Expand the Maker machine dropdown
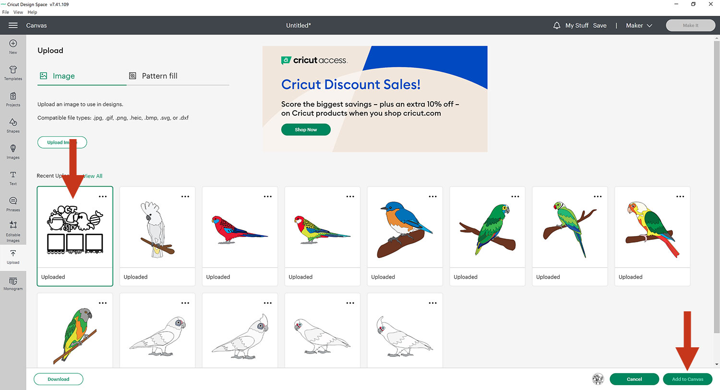 [x=639, y=25]
